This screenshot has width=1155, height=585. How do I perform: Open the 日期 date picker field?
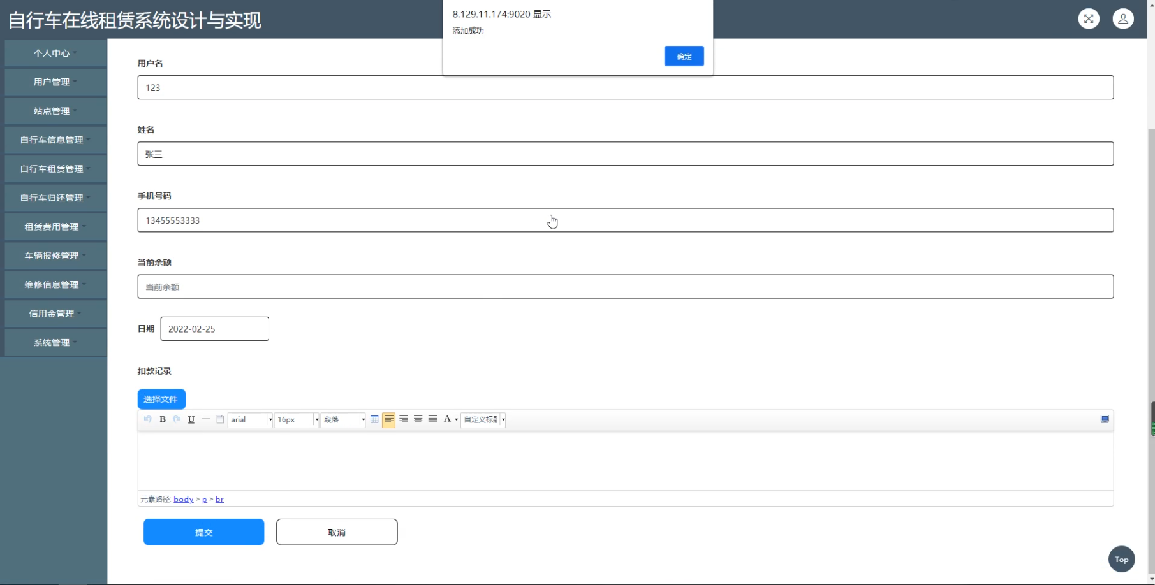coord(215,329)
